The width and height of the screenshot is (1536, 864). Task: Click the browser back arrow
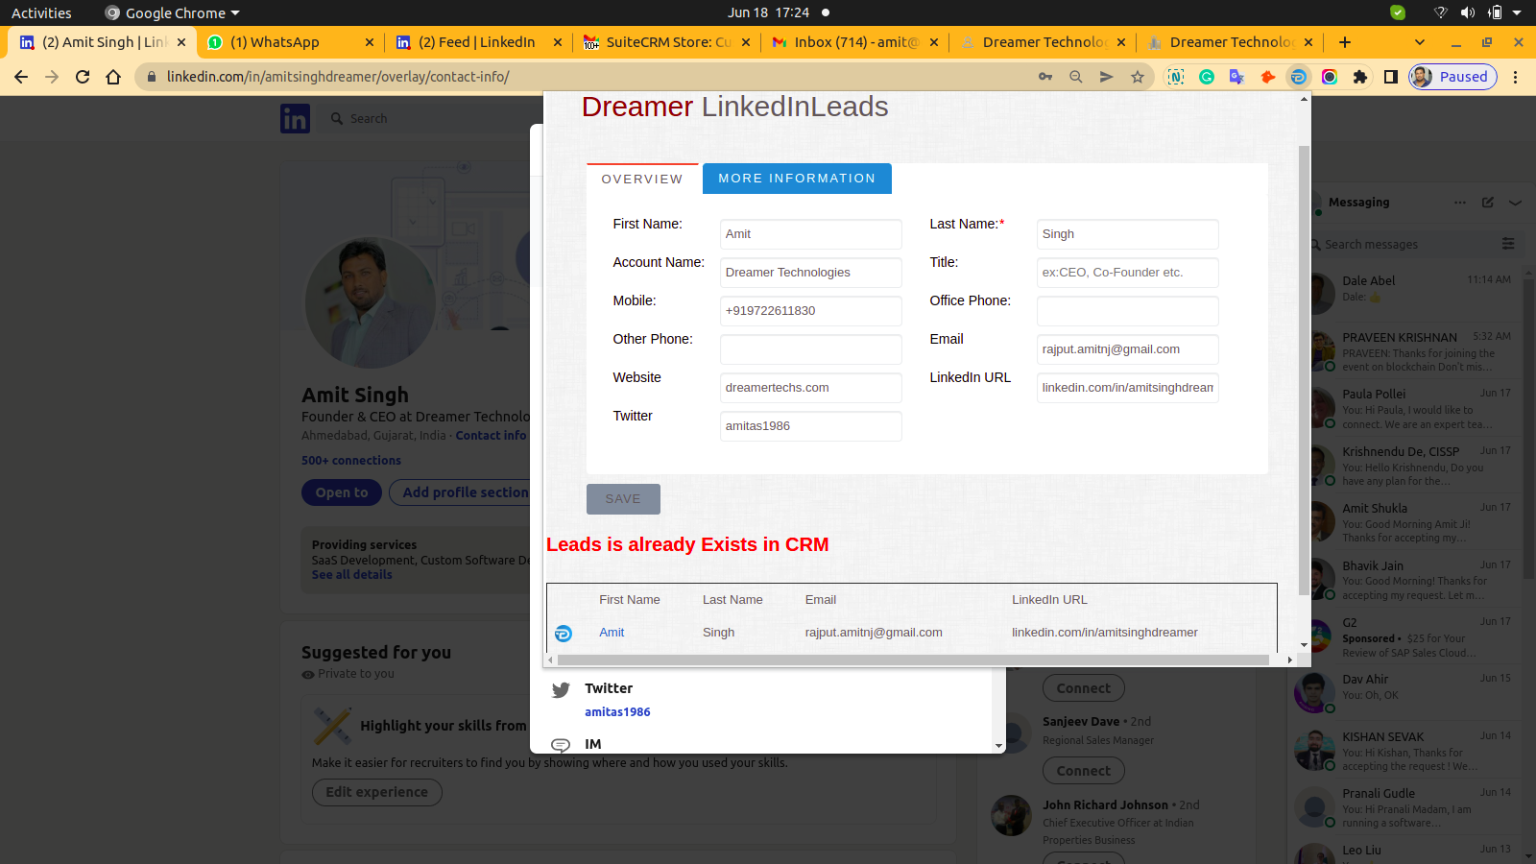point(21,77)
